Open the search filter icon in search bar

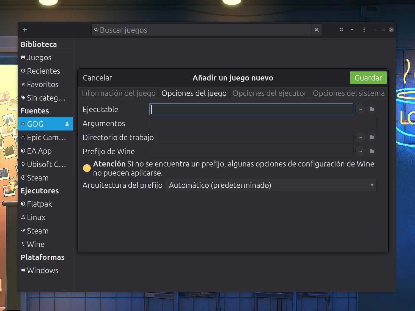click(x=317, y=30)
